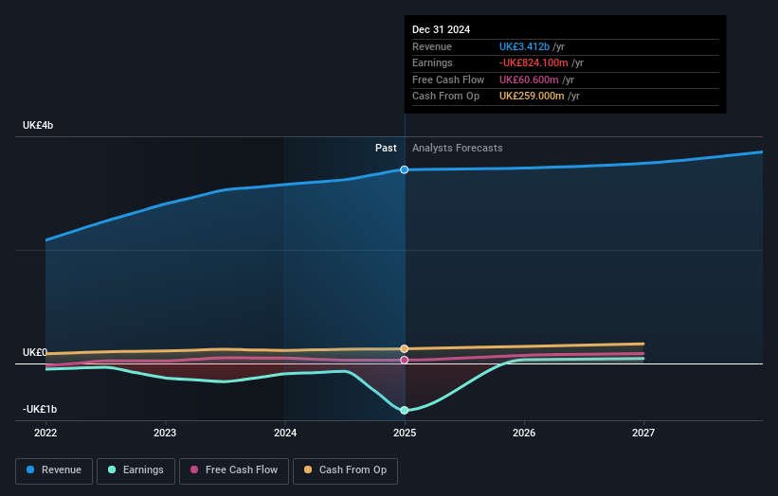Toggle the Revenue legend series

[x=54, y=470]
